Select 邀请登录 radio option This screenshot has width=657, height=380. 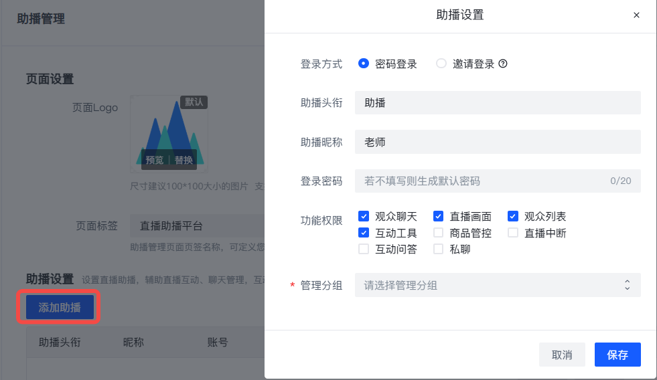[441, 63]
